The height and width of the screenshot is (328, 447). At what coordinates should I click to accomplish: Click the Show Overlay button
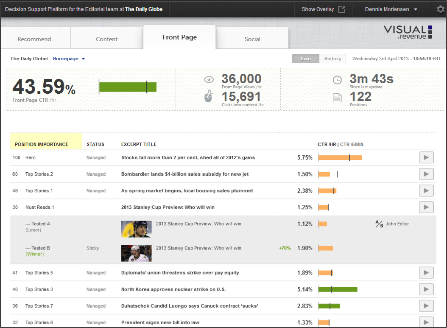coord(323,9)
